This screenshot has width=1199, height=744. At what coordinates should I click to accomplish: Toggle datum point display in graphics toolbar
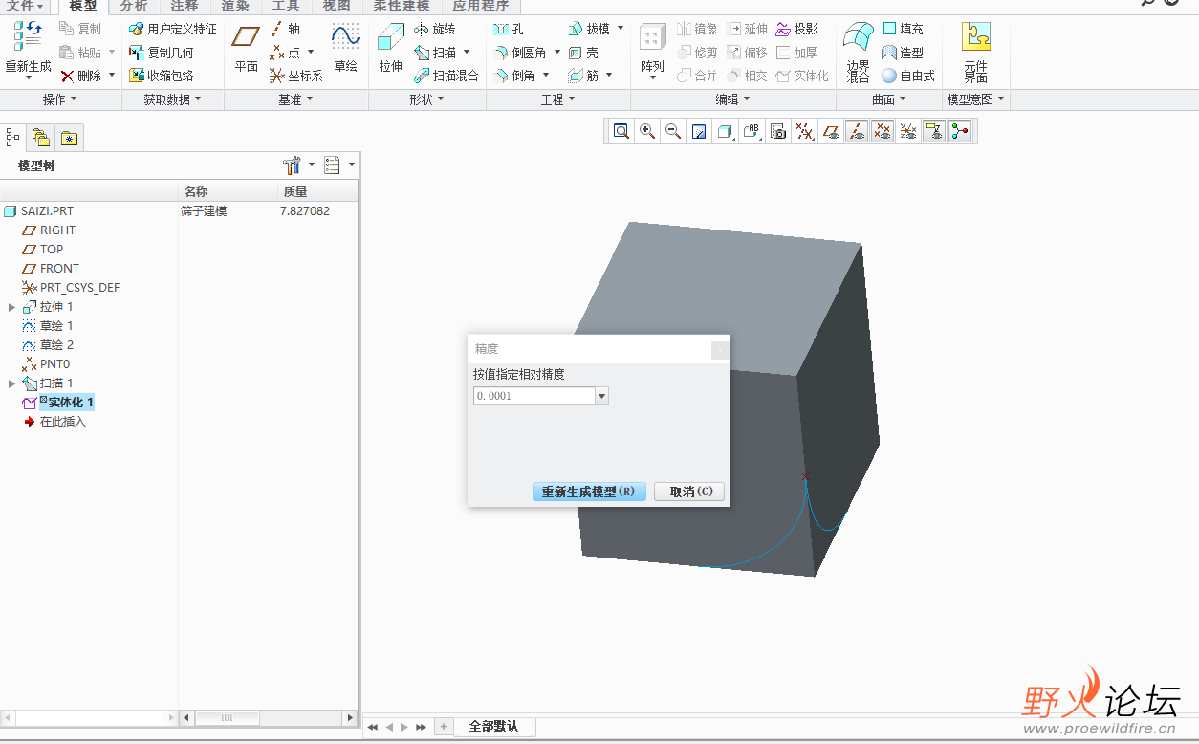(x=883, y=132)
